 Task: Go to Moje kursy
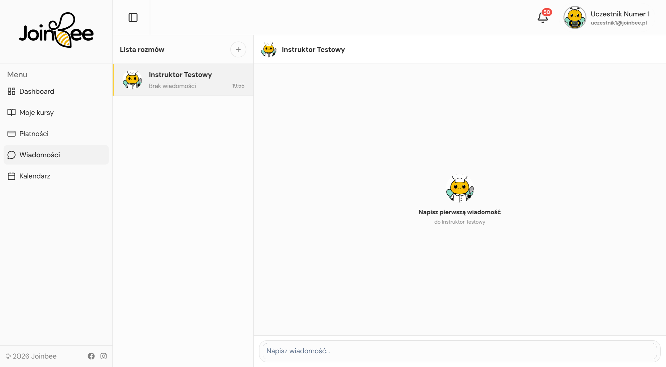[x=56, y=113]
